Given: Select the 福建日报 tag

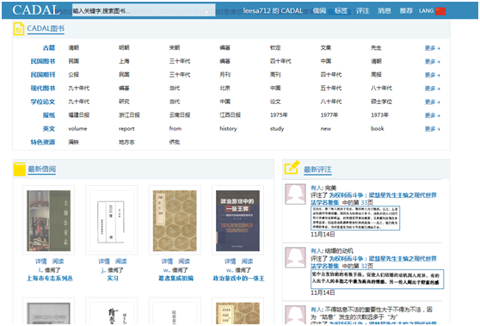Looking at the screenshot, I should 78,115.
